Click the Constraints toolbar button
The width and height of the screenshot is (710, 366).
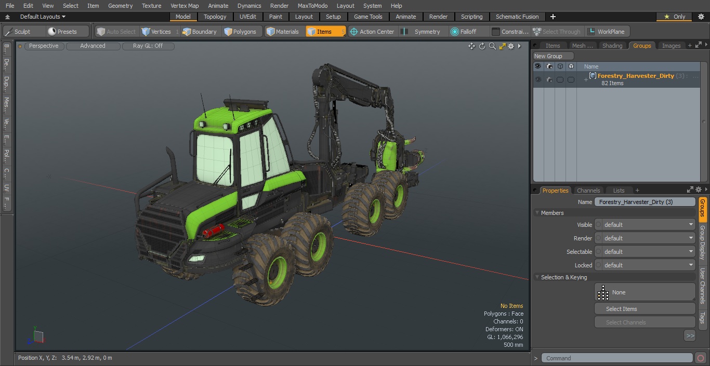(510, 32)
